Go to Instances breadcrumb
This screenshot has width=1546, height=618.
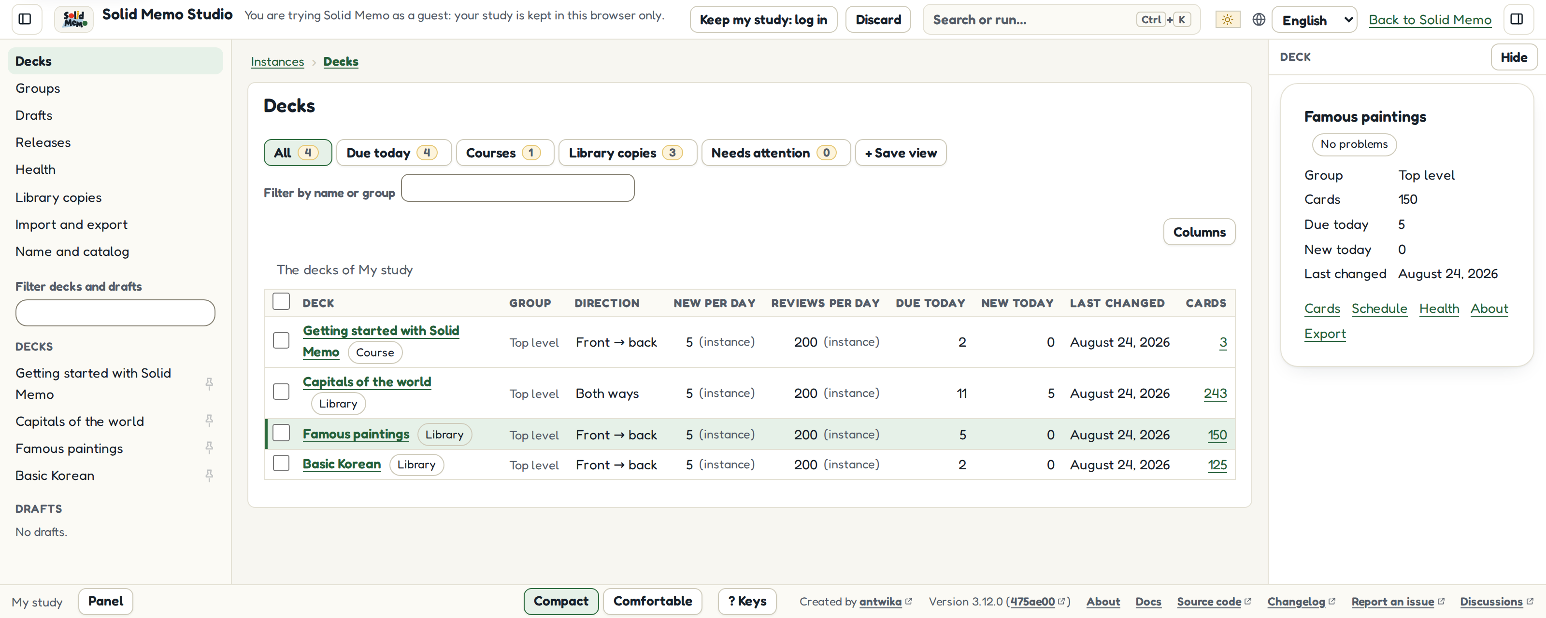[277, 61]
